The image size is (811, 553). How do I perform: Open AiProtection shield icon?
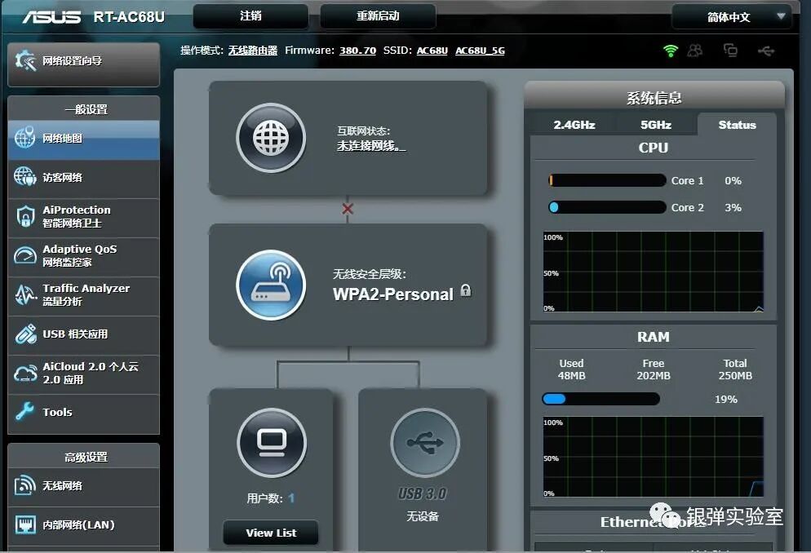click(25, 216)
